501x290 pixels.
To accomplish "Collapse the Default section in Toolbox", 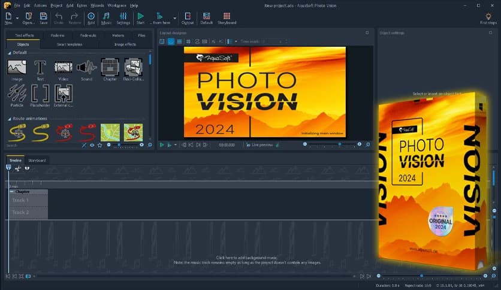I will pyautogui.click(x=9, y=53).
